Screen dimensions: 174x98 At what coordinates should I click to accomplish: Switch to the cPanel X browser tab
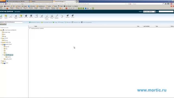coord(41,1)
